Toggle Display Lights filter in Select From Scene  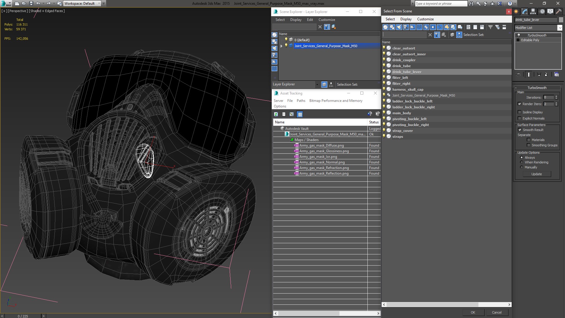click(x=399, y=27)
